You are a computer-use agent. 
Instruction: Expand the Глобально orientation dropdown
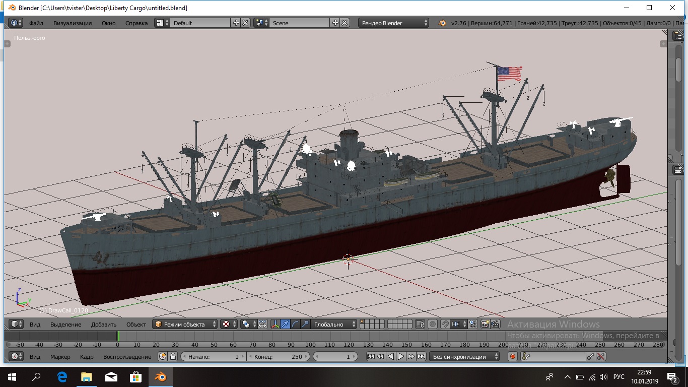[x=333, y=324]
